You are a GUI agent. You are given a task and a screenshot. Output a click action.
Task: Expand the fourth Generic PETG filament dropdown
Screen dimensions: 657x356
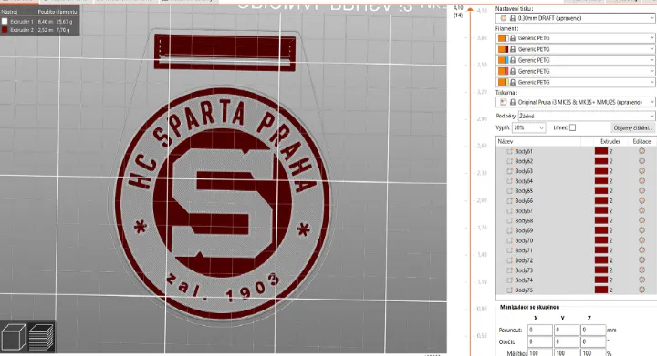click(652, 71)
